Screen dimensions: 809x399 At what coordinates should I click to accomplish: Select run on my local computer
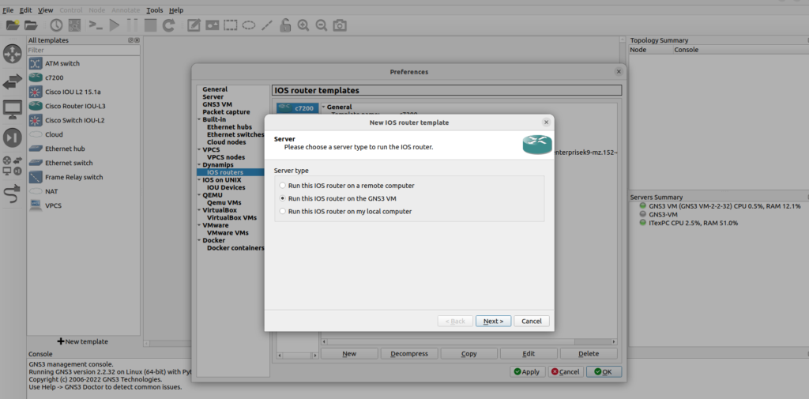point(284,211)
